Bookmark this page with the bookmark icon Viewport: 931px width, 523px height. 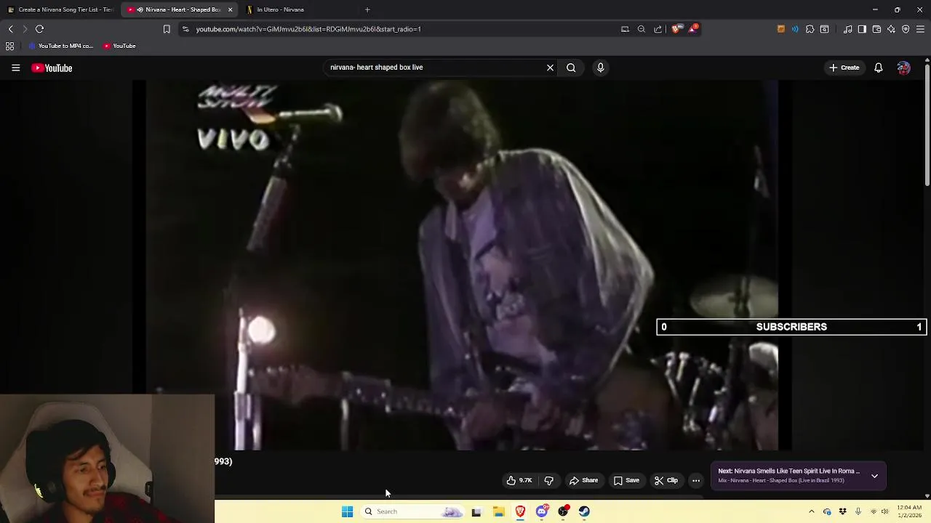point(167,29)
